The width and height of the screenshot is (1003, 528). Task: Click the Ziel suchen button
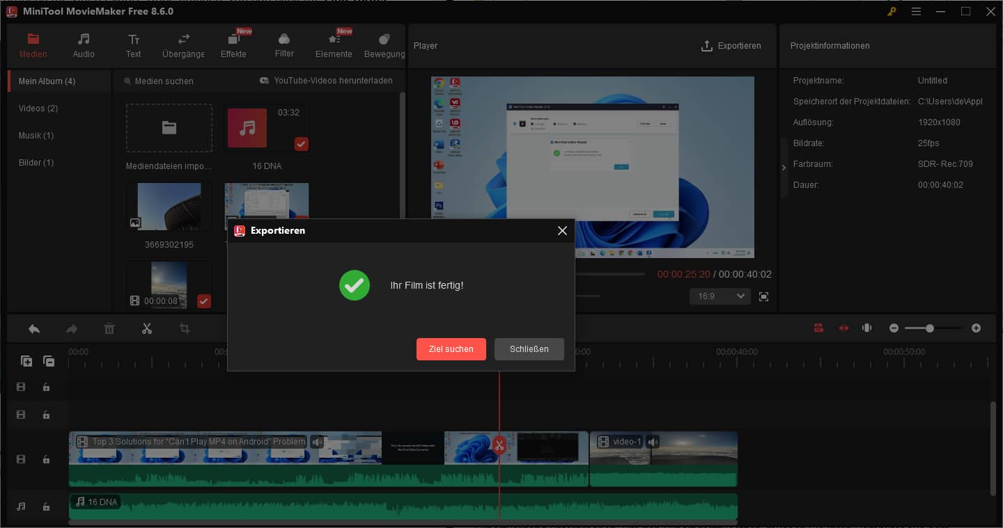(x=451, y=349)
